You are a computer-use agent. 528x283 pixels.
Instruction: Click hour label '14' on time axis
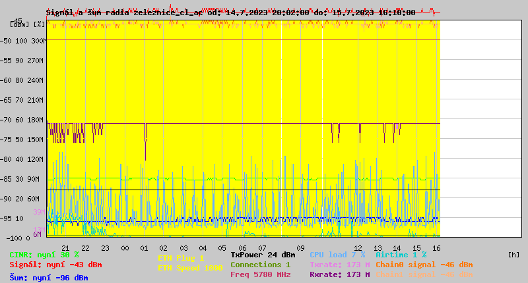tap(397, 248)
